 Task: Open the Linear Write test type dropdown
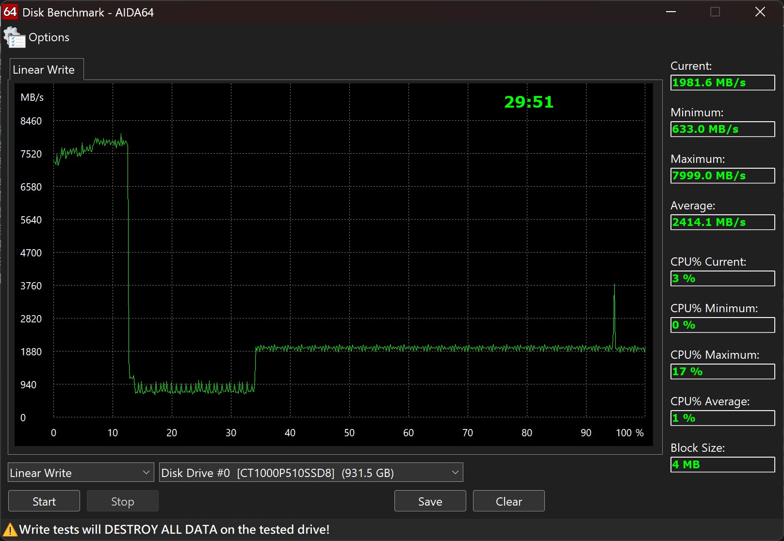coord(81,472)
